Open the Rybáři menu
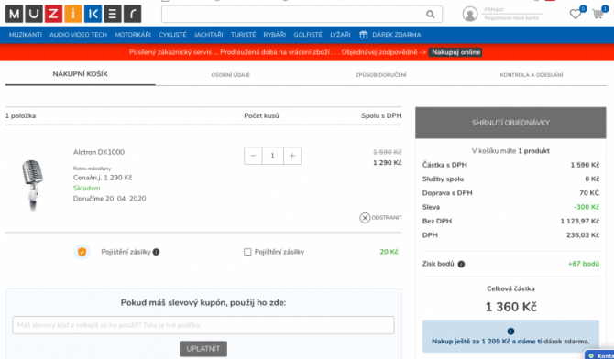614x359 pixels. pos(275,35)
